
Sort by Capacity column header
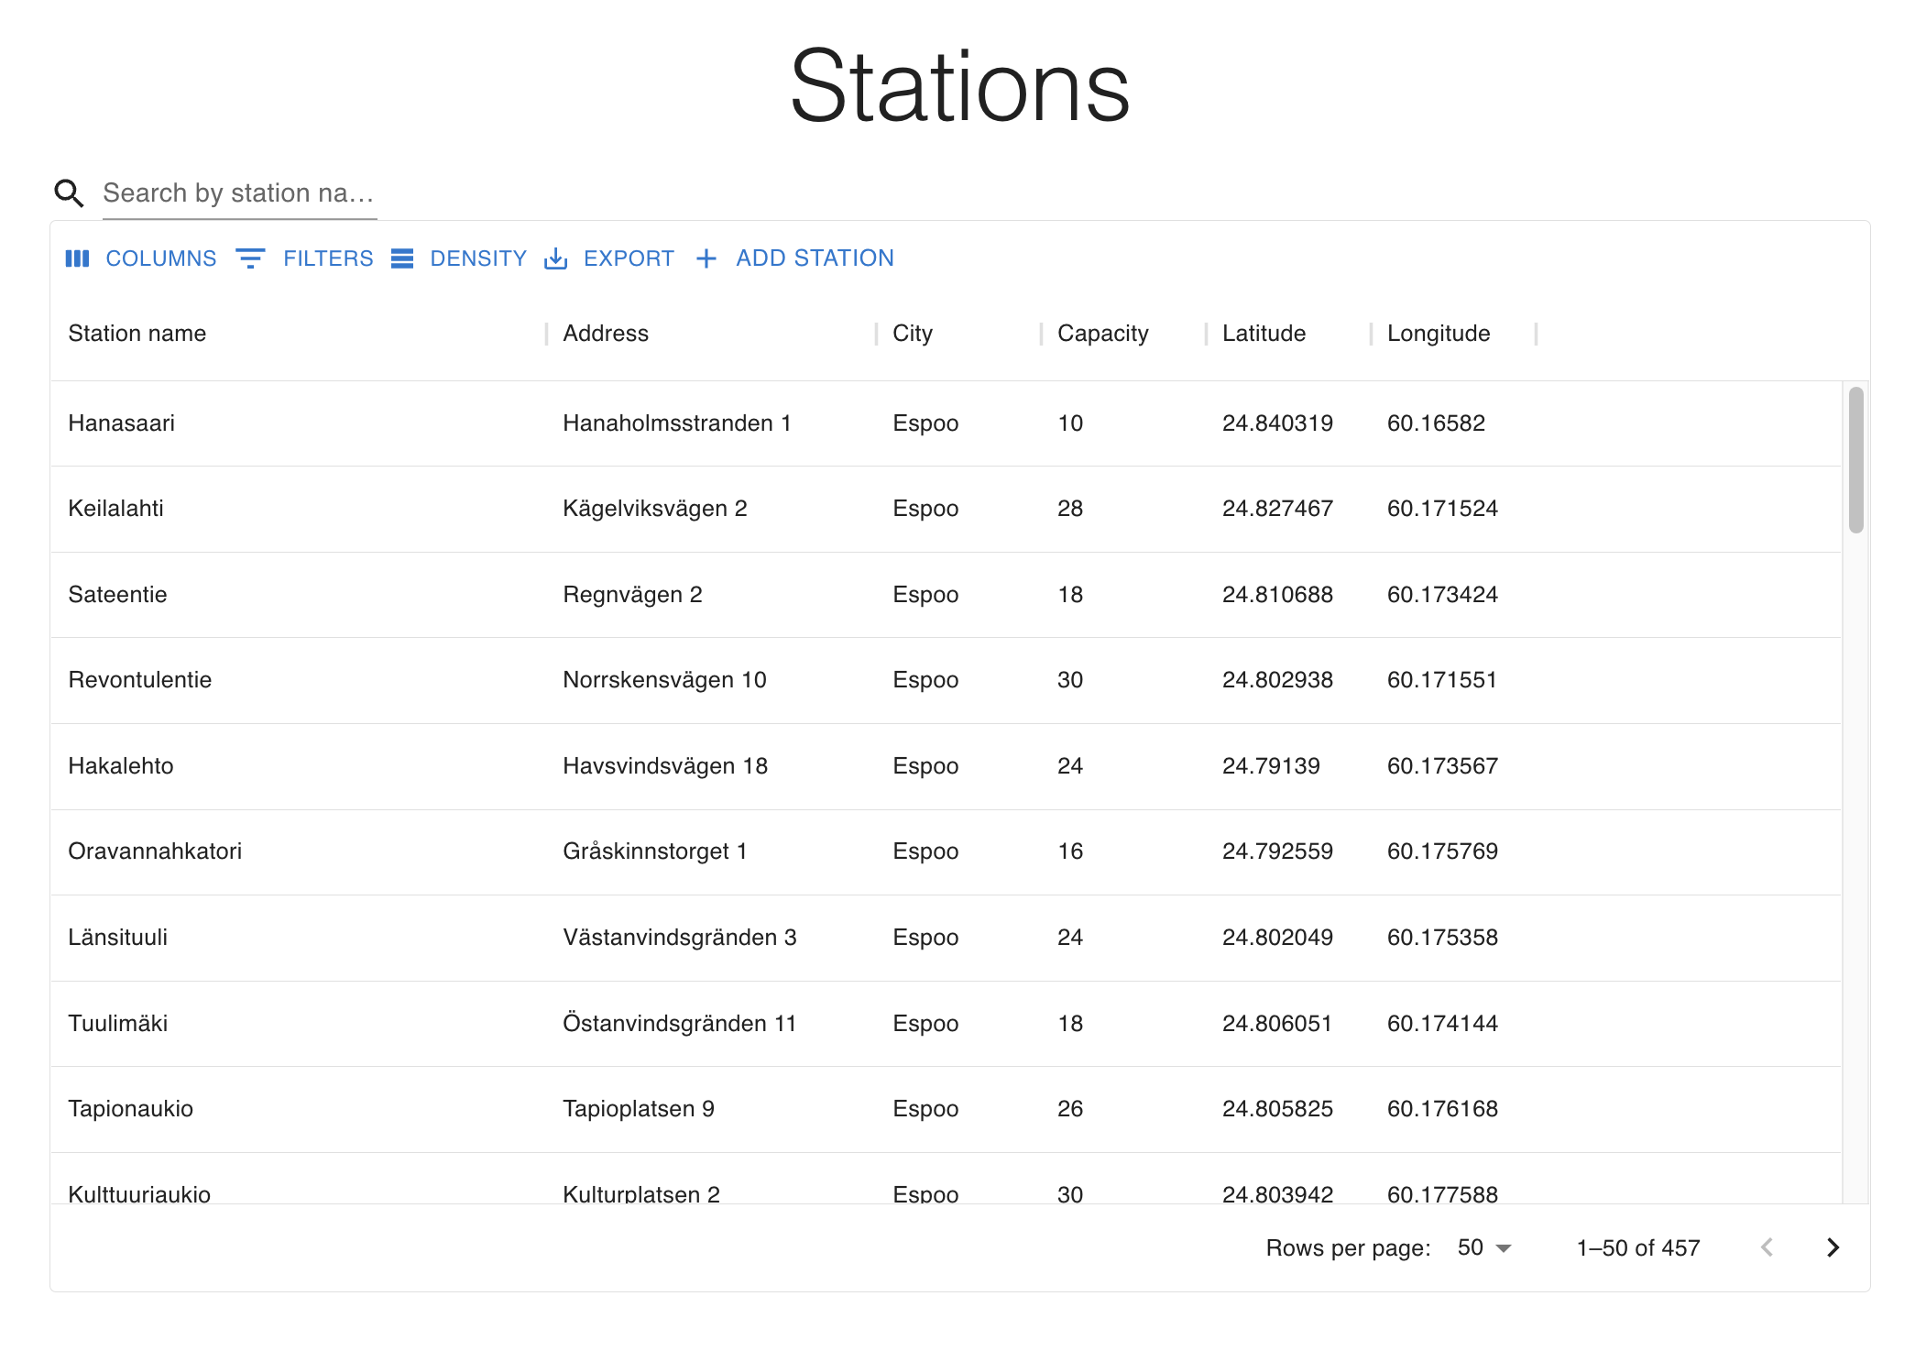[1102, 334]
